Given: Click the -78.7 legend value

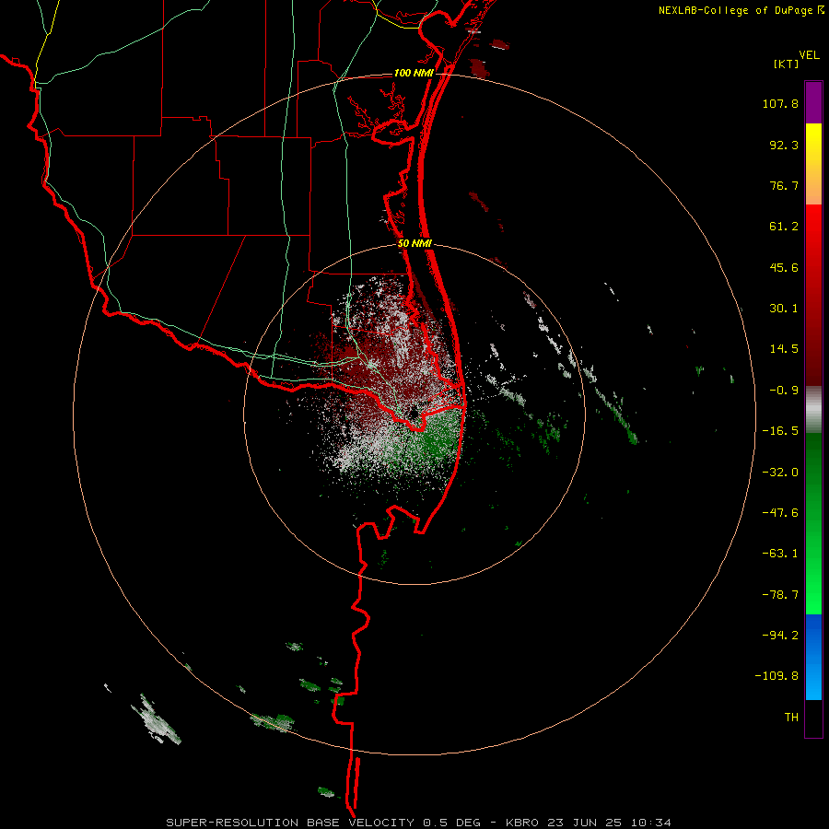Looking at the screenshot, I should (x=780, y=595).
